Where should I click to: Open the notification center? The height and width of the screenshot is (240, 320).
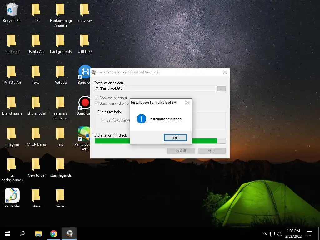tap(310, 234)
